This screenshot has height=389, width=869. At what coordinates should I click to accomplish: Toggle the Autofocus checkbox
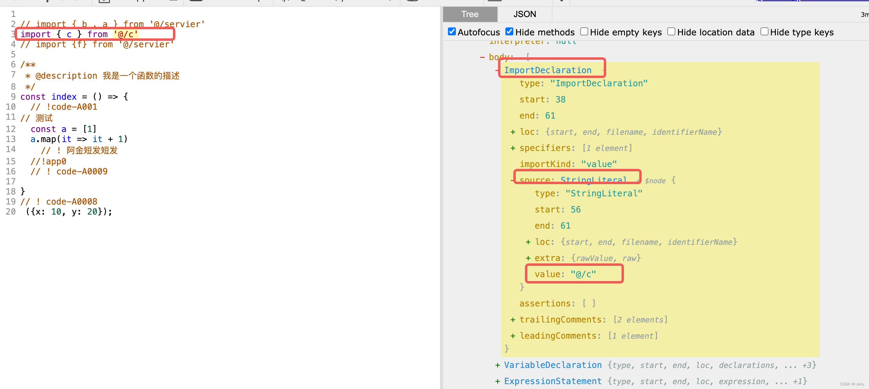click(x=451, y=31)
